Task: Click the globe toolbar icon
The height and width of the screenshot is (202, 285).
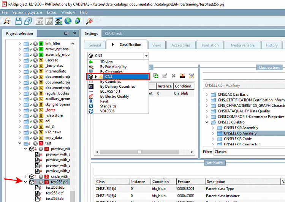Action: [x=68, y=21]
